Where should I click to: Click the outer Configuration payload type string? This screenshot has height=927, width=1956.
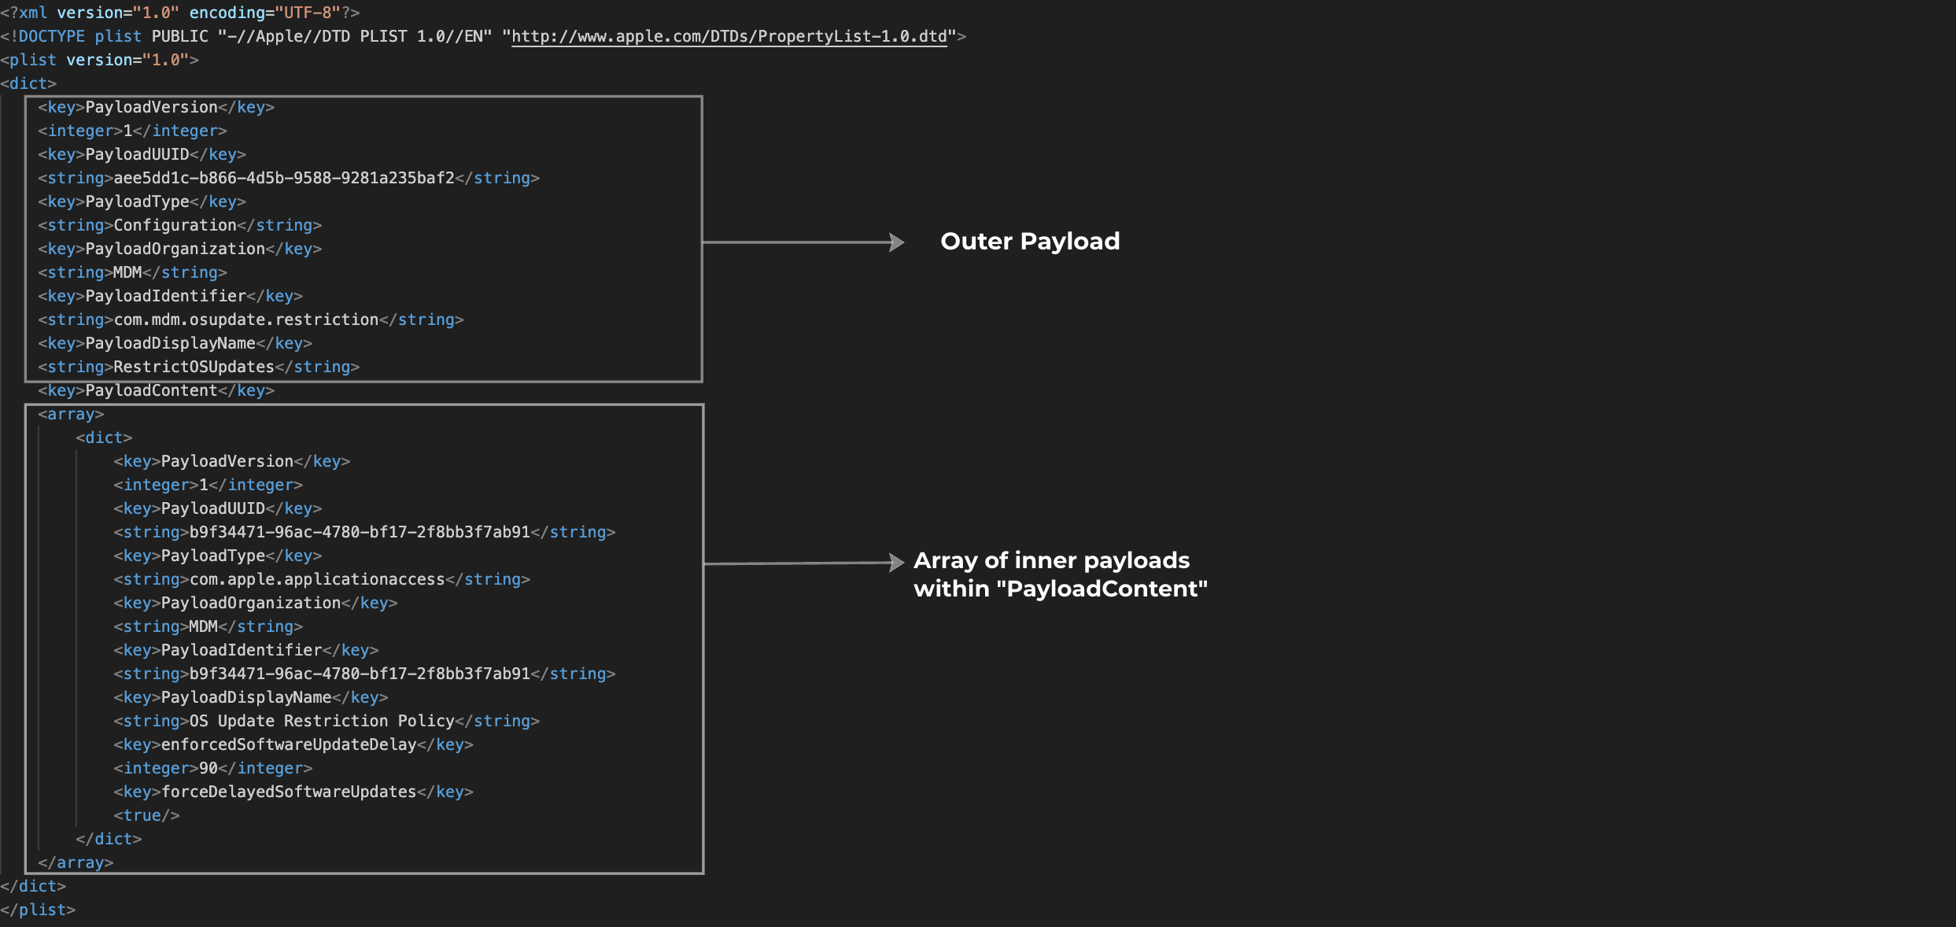tap(175, 225)
